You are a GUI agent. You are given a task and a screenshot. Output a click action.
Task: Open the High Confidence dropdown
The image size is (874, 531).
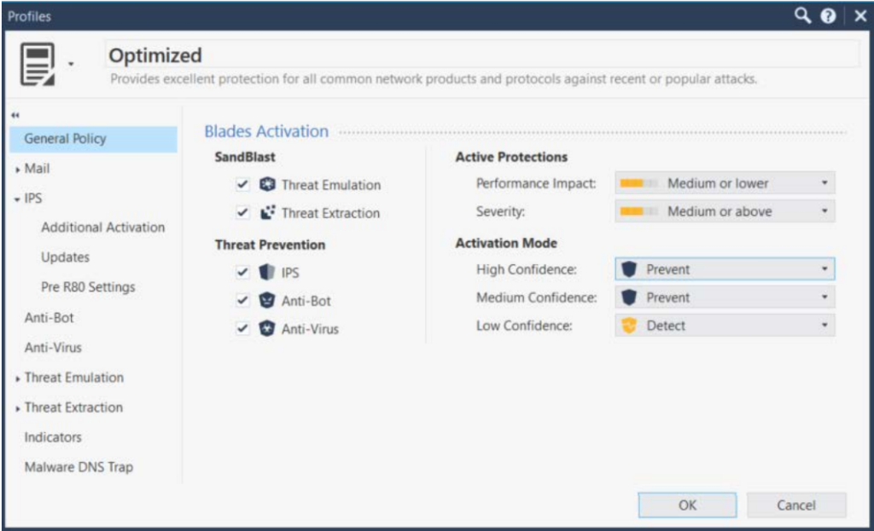point(724,269)
